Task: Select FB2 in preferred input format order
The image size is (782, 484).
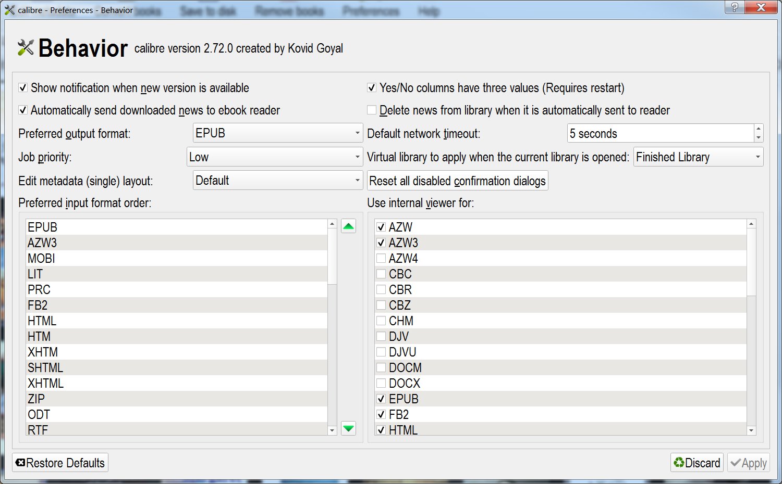Action: pyautogui.click(x=177, y=305)
